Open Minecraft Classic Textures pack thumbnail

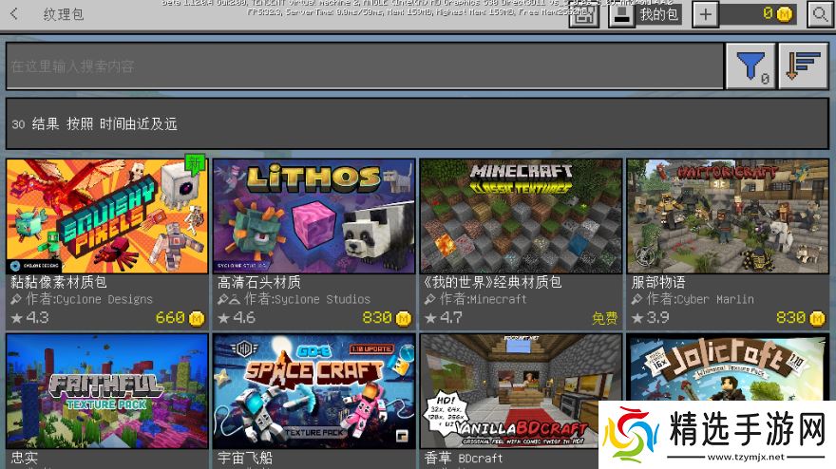tap(521, 216)
